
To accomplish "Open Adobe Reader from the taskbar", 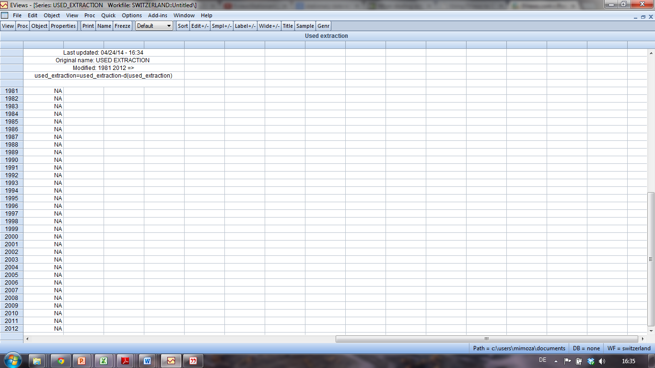I will 125,361.
